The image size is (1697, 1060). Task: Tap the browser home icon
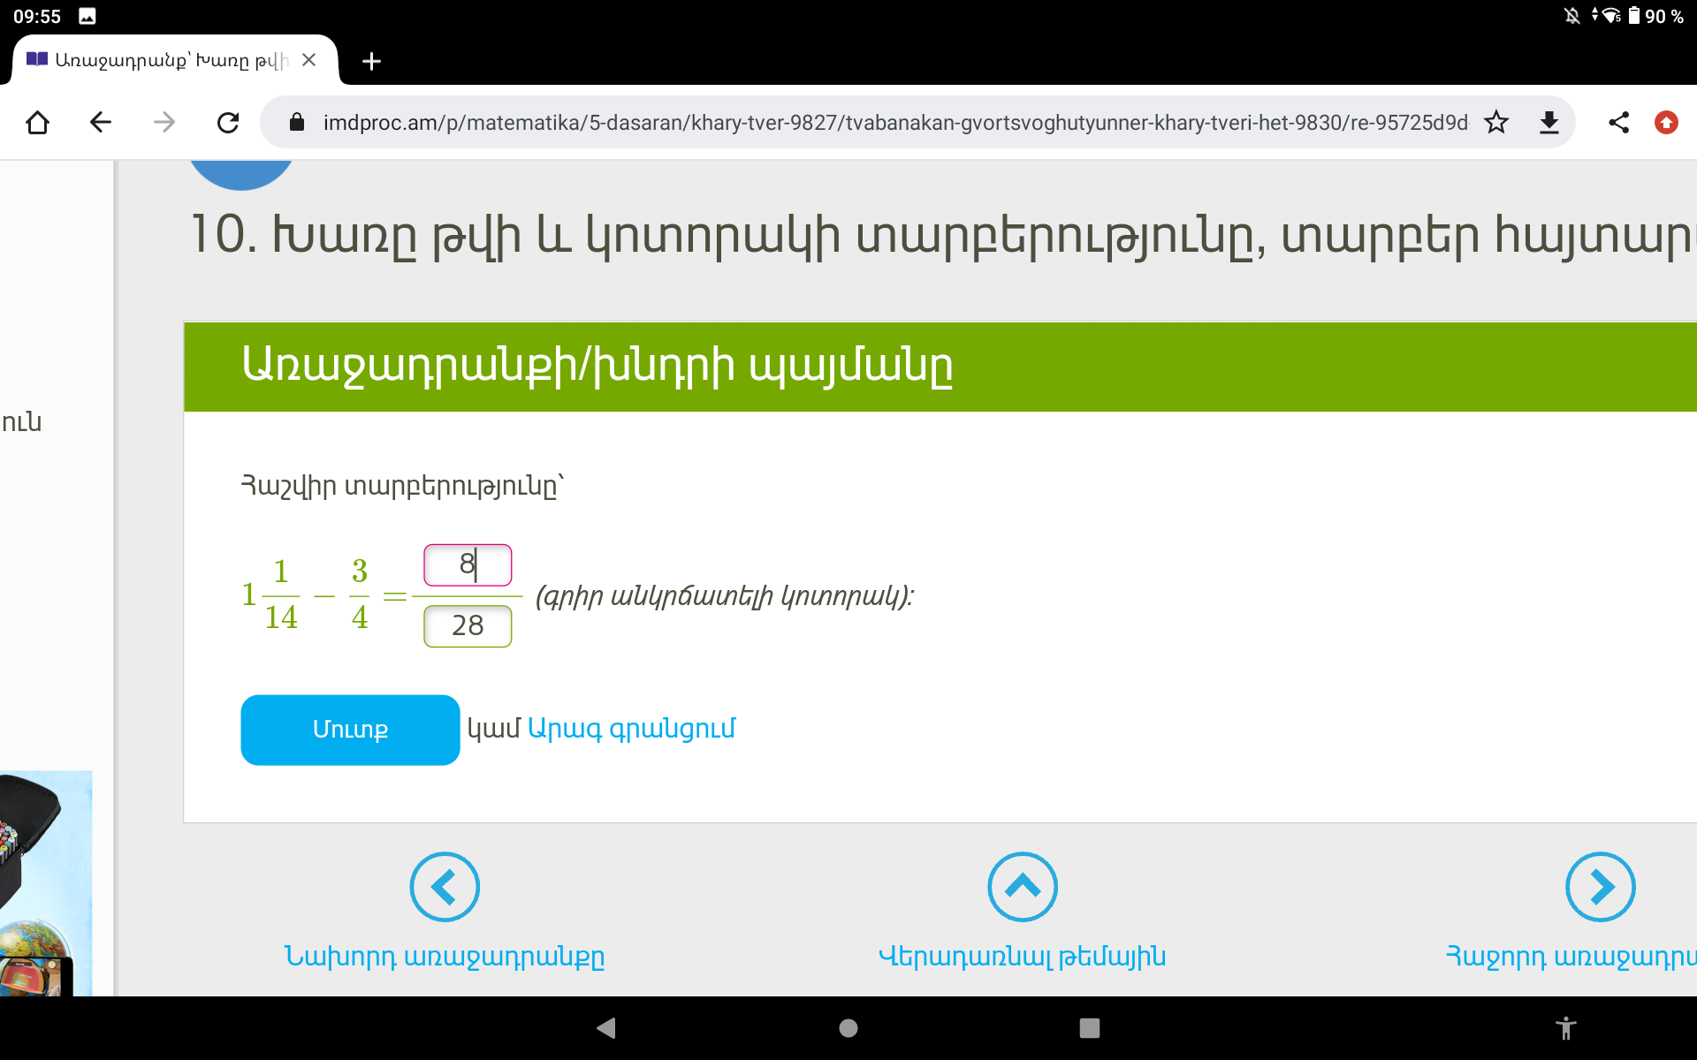point(37,122)
